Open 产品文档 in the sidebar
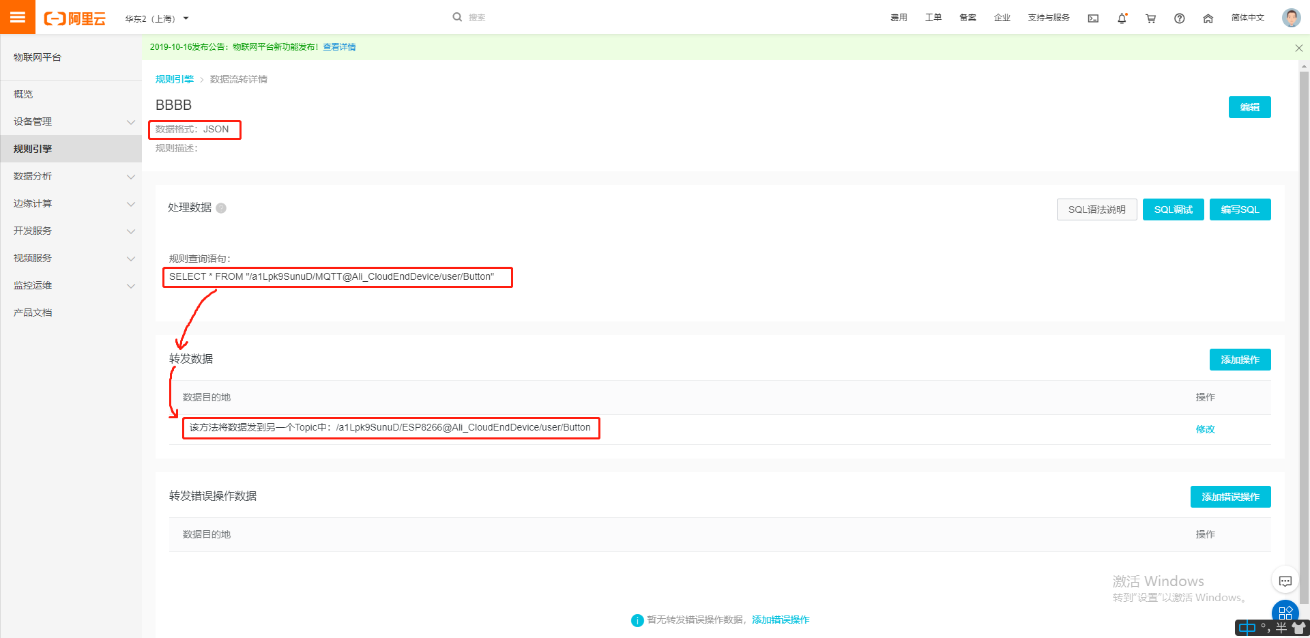This screenshot has height=638, width=1310. coord(71,313)
